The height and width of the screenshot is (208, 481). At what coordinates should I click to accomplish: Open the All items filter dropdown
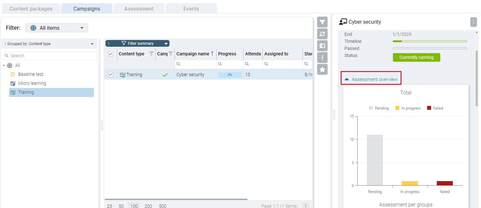(x=57, y=28)
